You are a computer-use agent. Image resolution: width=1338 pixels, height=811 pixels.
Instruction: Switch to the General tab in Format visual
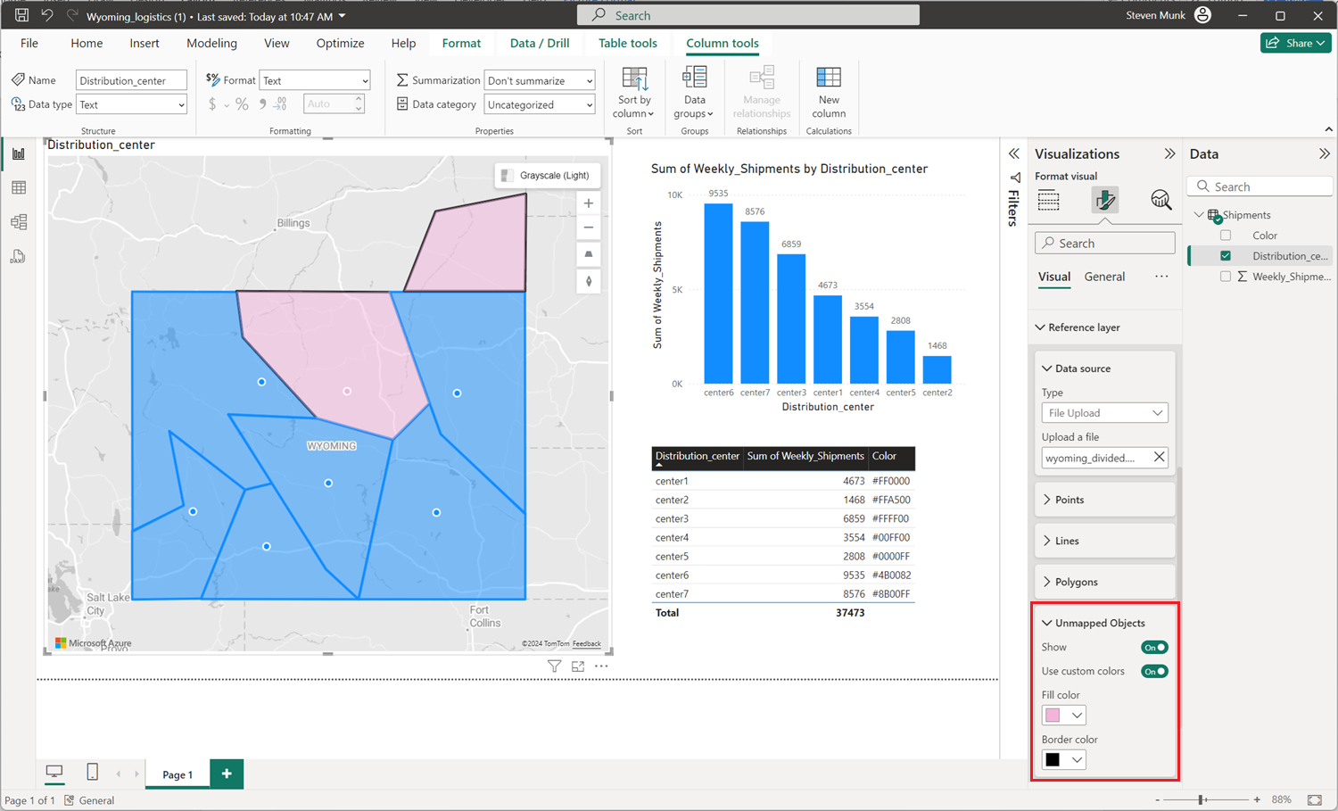(x=1104, y=277)
